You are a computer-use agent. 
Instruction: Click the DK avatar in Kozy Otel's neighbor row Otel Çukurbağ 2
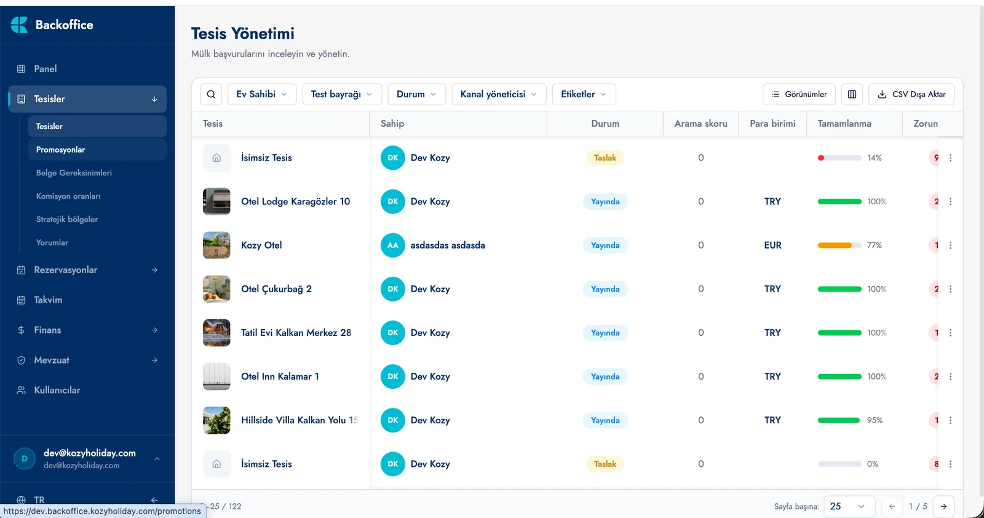point(393,289)
